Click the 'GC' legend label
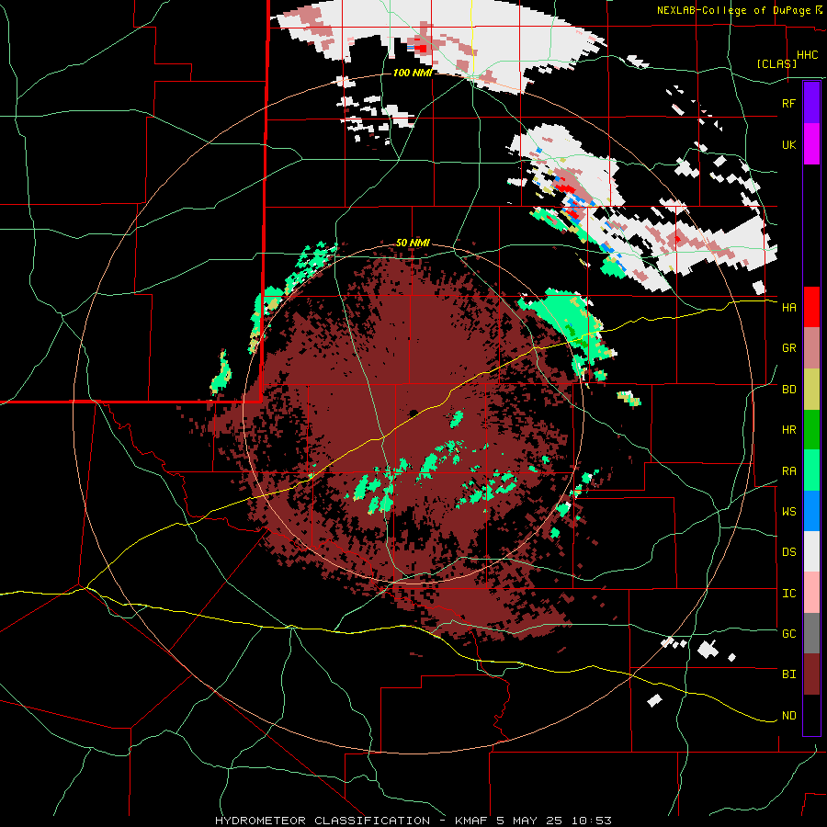This screenshot has width=827, height=827. pyautogui.click(x=788, y=634)
